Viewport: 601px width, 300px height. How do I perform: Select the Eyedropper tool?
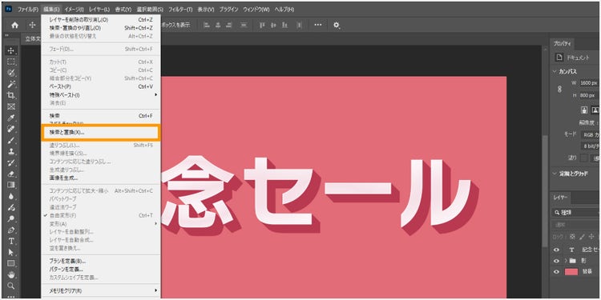pyautogui.click(x=11, y=118)
